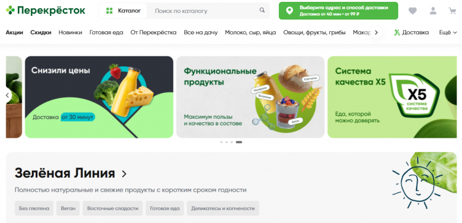Open the shopping cart icon
This screenshot has height=223, width=462.
tap(452, 11)
